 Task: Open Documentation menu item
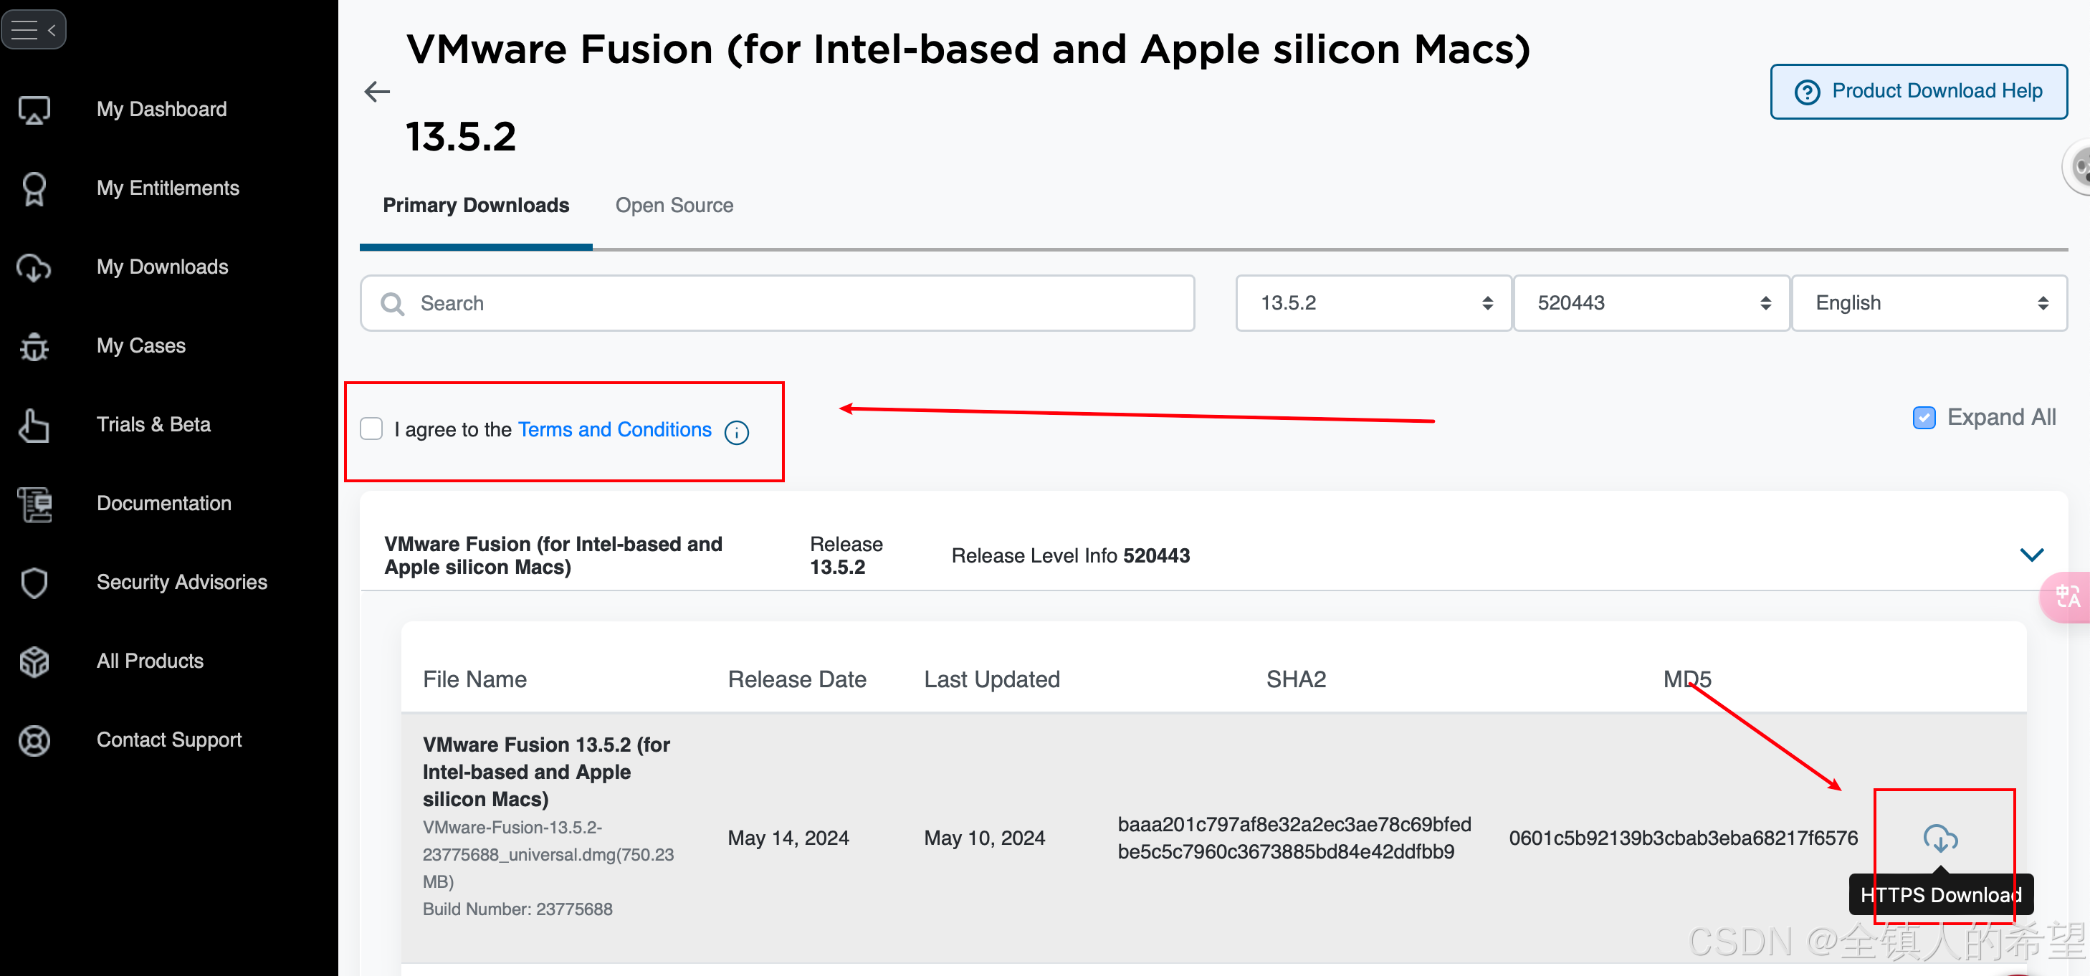point(164,503)
